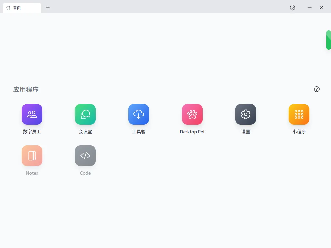Minimize the application window

310,8
